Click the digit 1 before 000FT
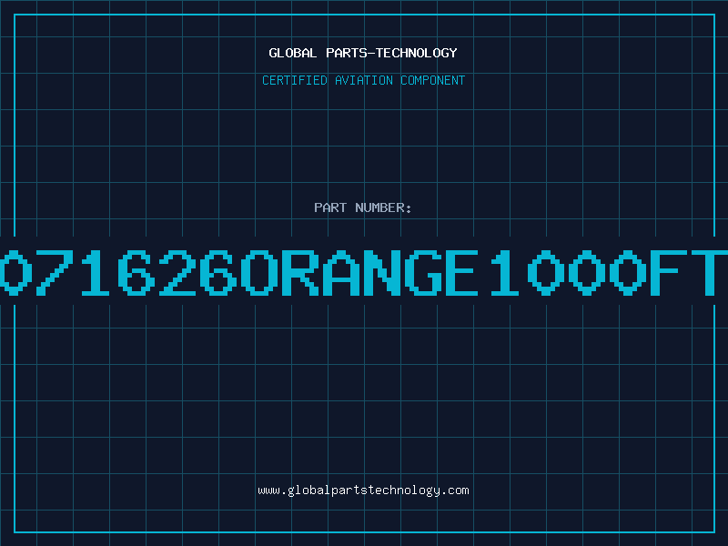The image size is (728, 546). coord(505,272)
